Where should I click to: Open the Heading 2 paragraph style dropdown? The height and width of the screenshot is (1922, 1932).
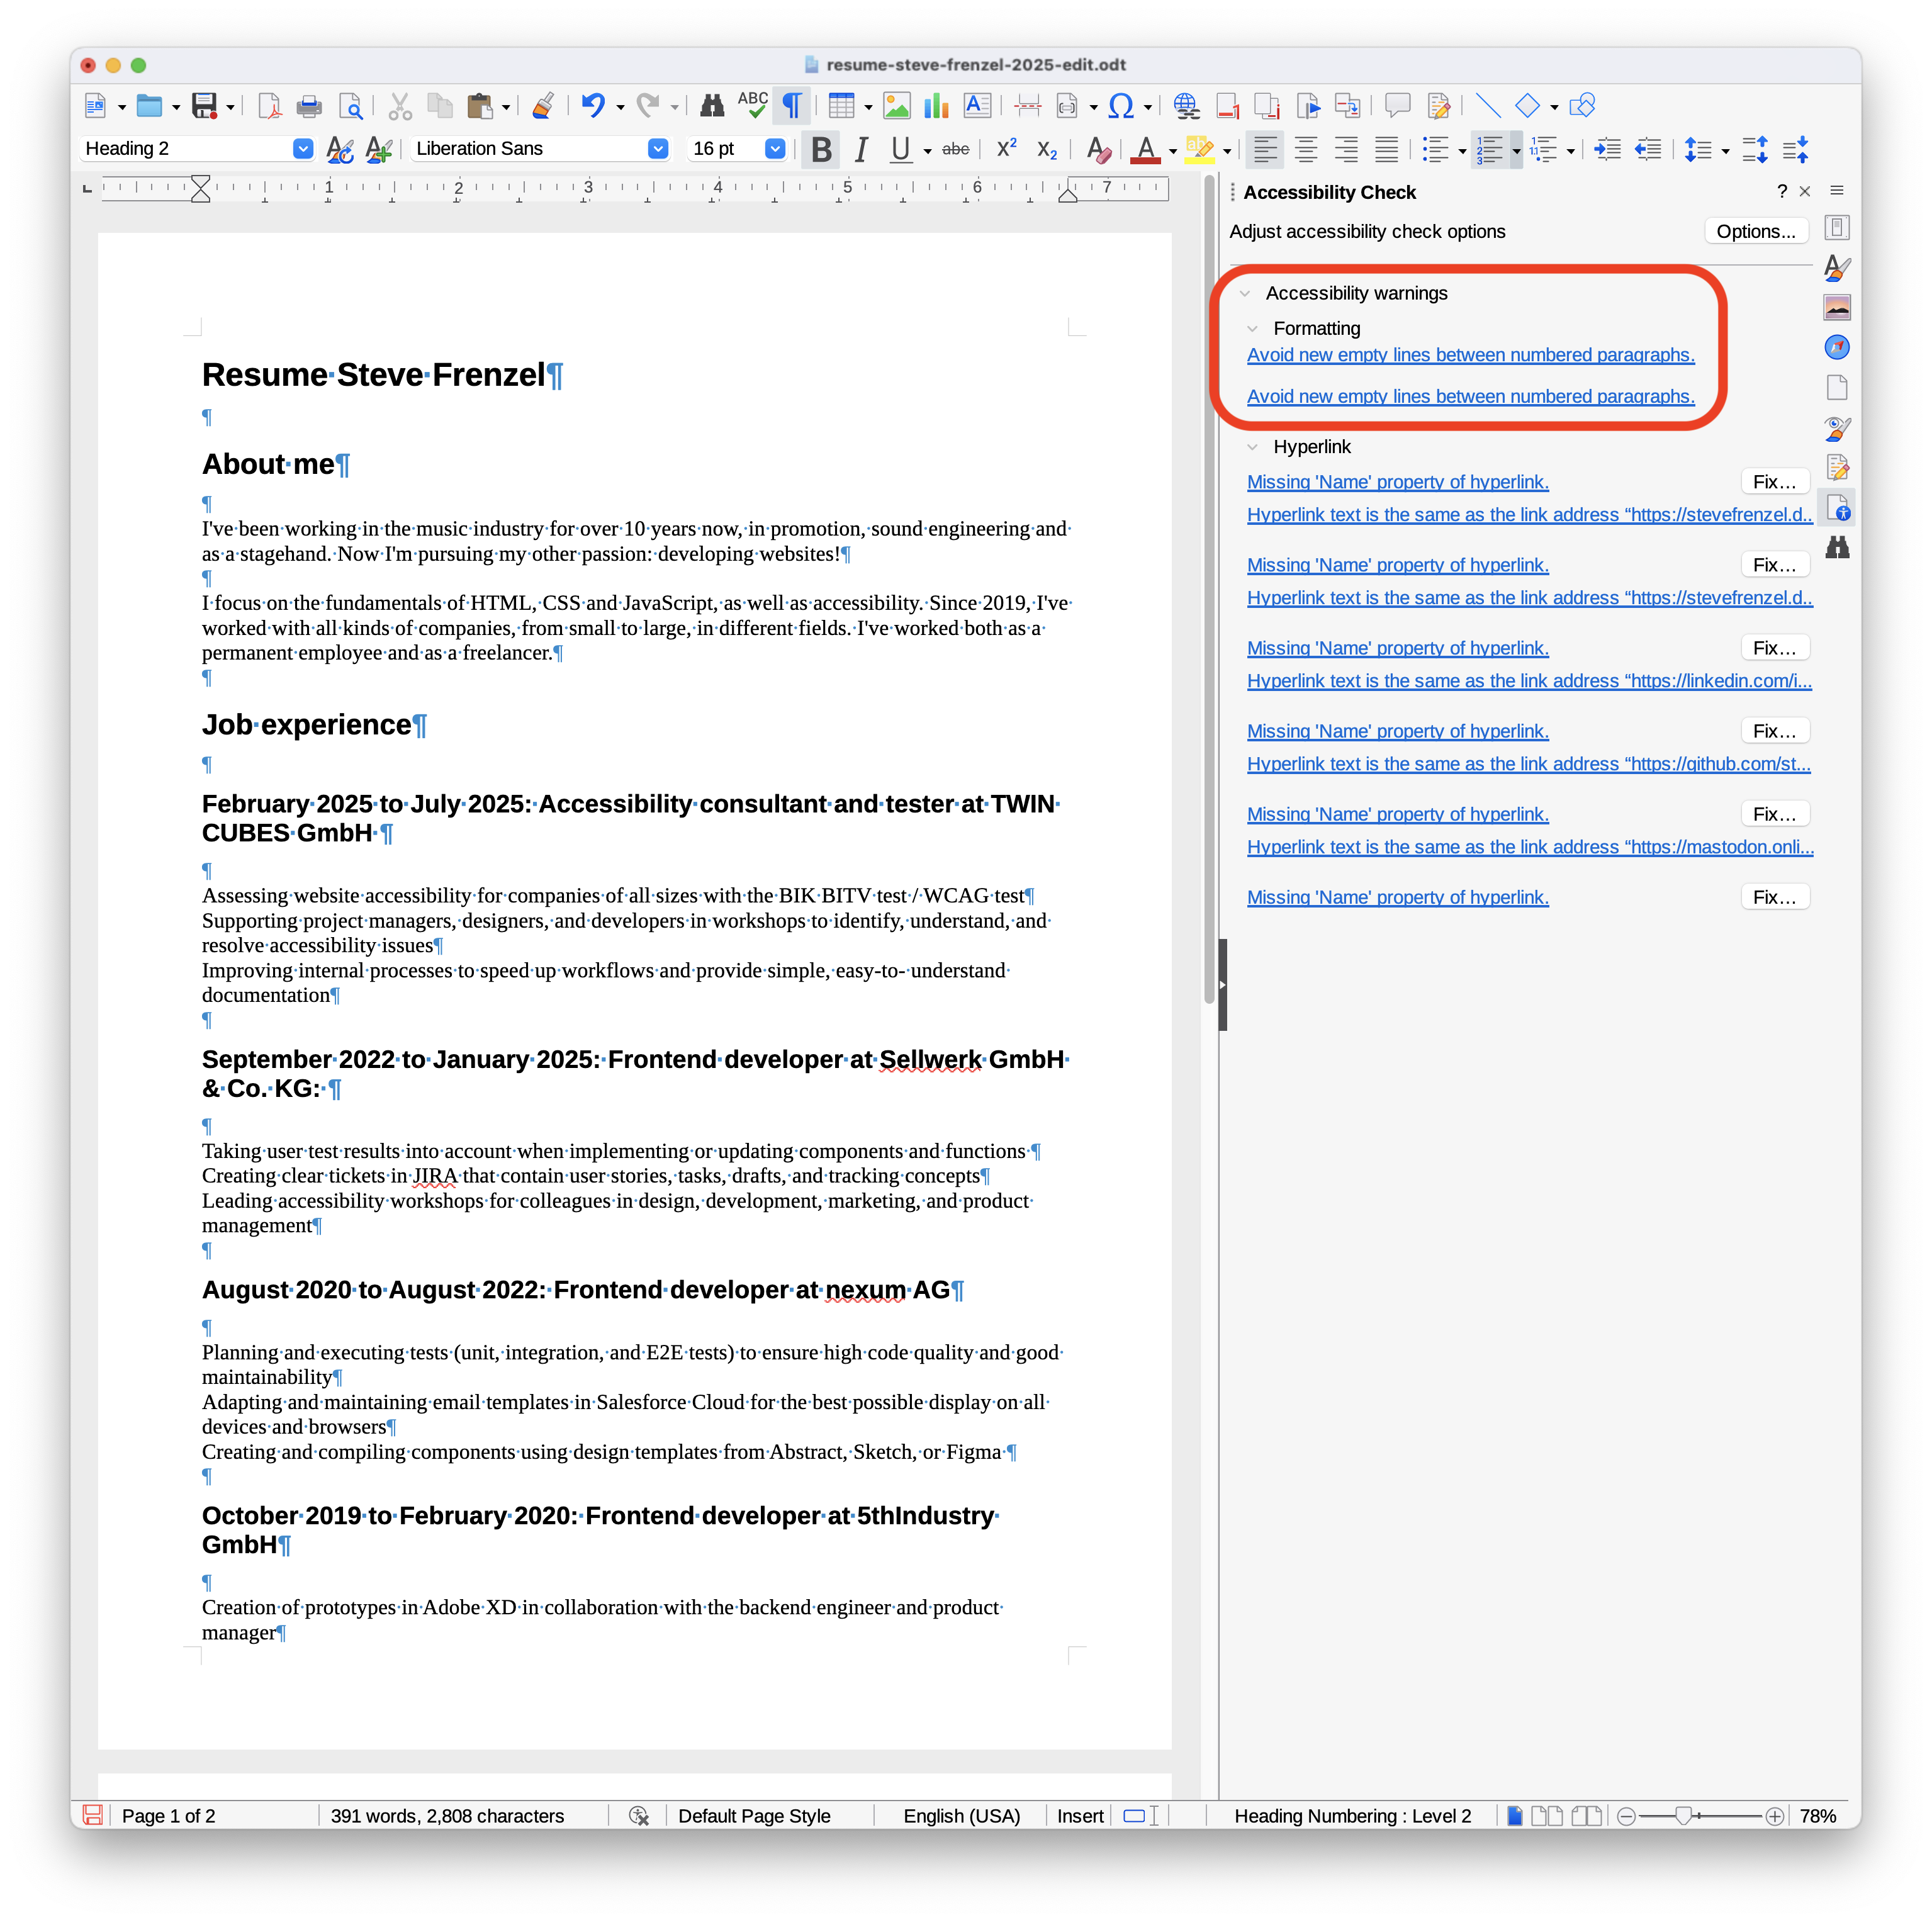[302, 149]
